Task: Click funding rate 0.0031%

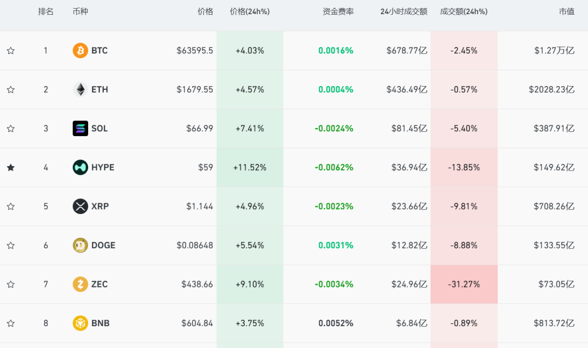Action: pos(335,246)
